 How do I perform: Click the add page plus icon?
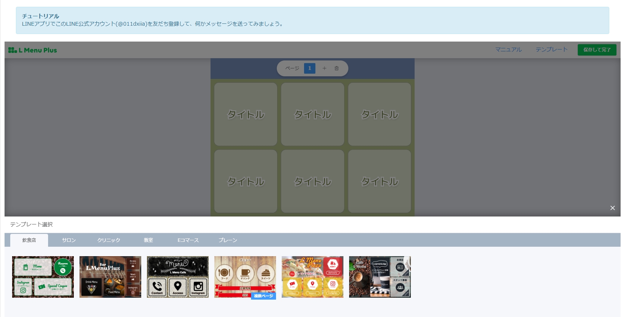pyautogui.click(x=324, y=68)
